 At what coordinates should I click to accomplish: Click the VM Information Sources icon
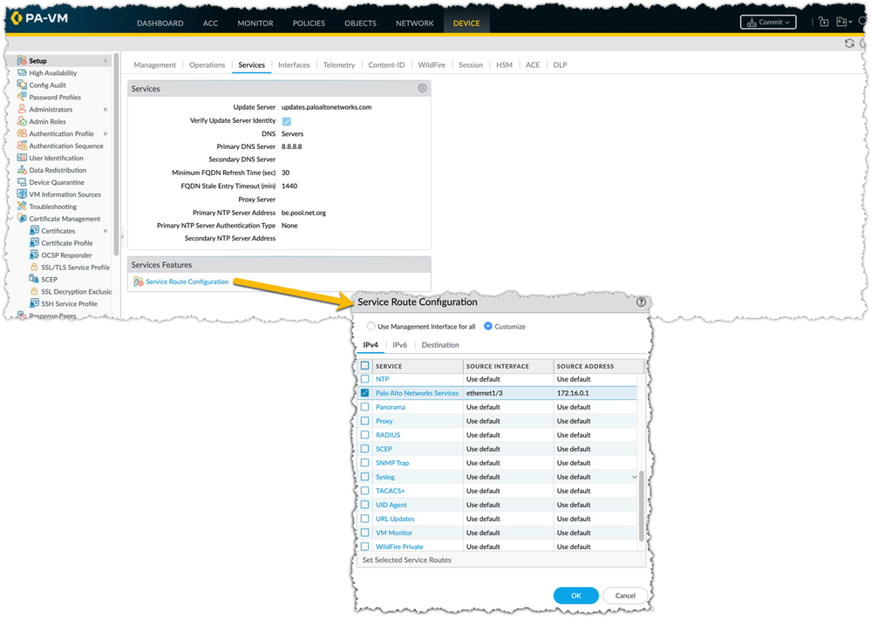[22, 194]
